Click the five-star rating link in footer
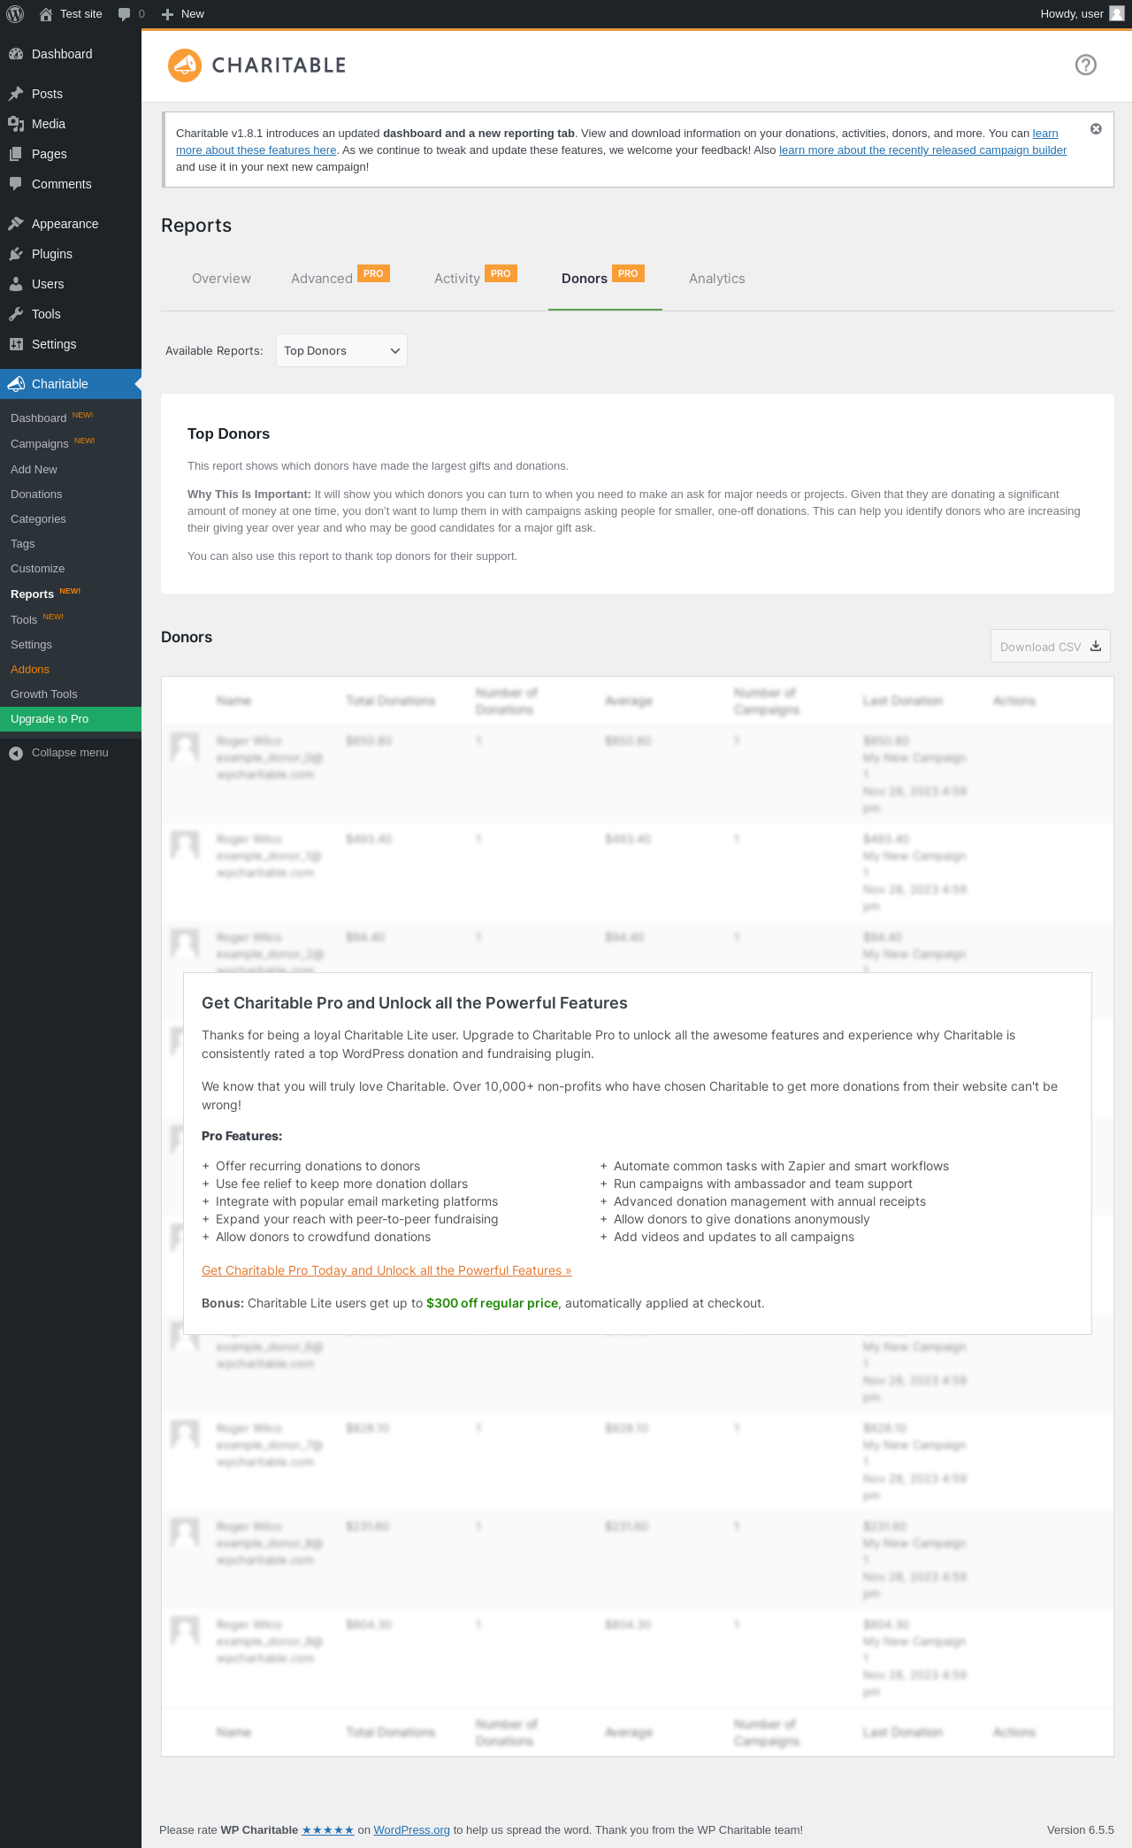Image resolution: width=1132 pixels, height=1848 pixels. point(328,1829)
